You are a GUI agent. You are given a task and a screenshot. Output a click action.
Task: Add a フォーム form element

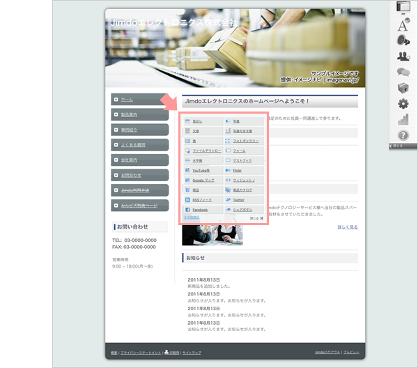[x=244, y=151]
